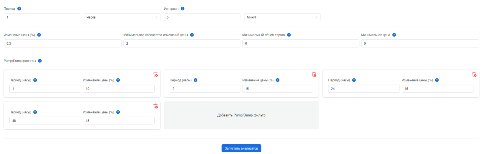The image size is (483, 154).
Task: Open the Часов period unit dropdown
Action: pos(122,17)
